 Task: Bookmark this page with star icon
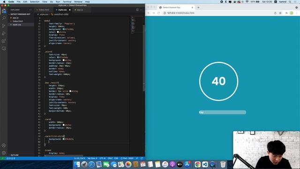280,13
